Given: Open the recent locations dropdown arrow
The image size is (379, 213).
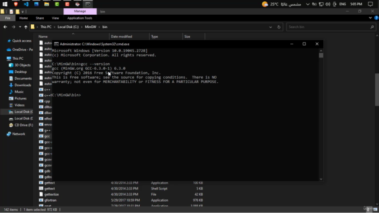Looking at the screenshot, I should (20, 27).
